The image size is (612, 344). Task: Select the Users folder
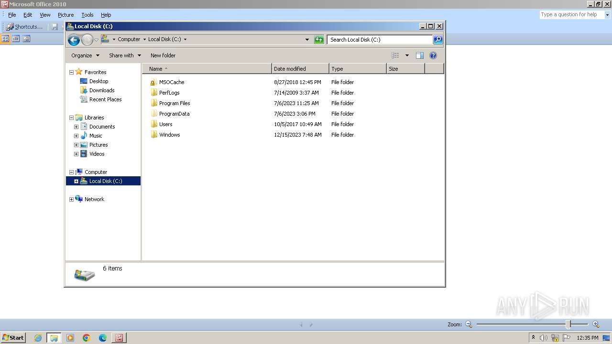(x=165, y=124)
